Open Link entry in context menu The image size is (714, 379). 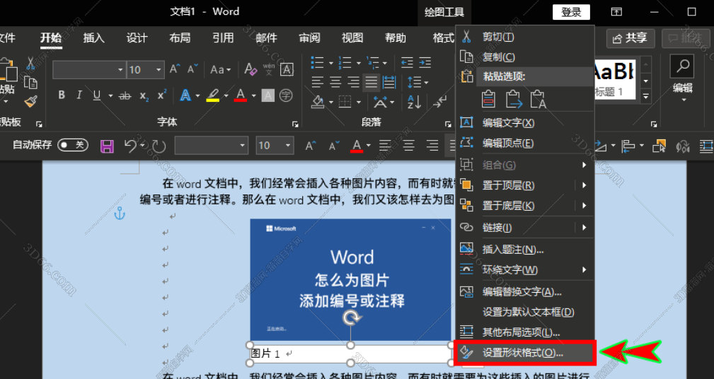[x=526, y=227]
